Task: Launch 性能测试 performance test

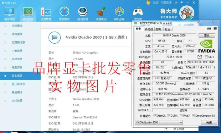Action: pyautogui.click(x=65, y=14)
